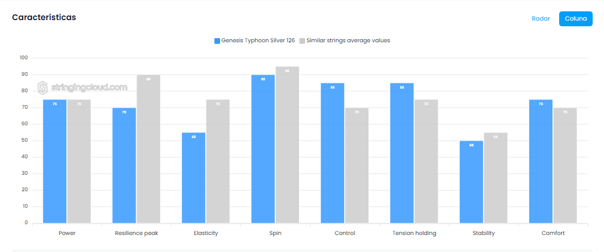Click the blue Comfort bar
The height and width of the screenshot is (252, 604).
tap(541, 161)
